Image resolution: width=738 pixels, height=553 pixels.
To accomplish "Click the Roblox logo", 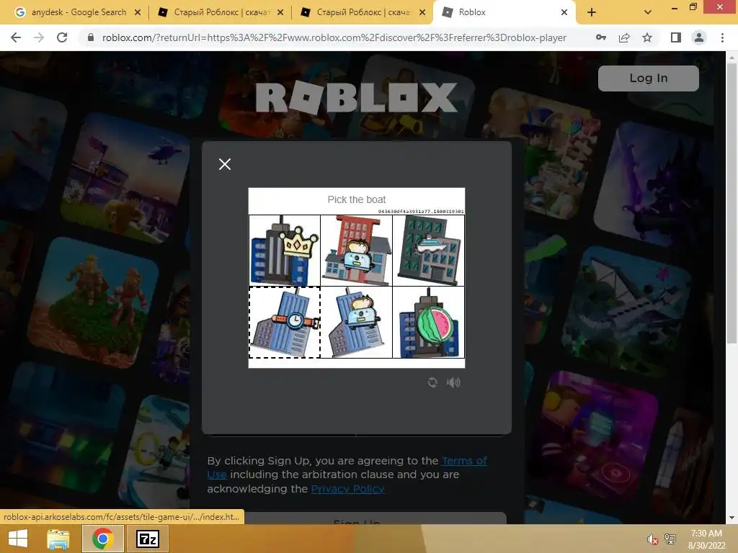I will point(356,97).
